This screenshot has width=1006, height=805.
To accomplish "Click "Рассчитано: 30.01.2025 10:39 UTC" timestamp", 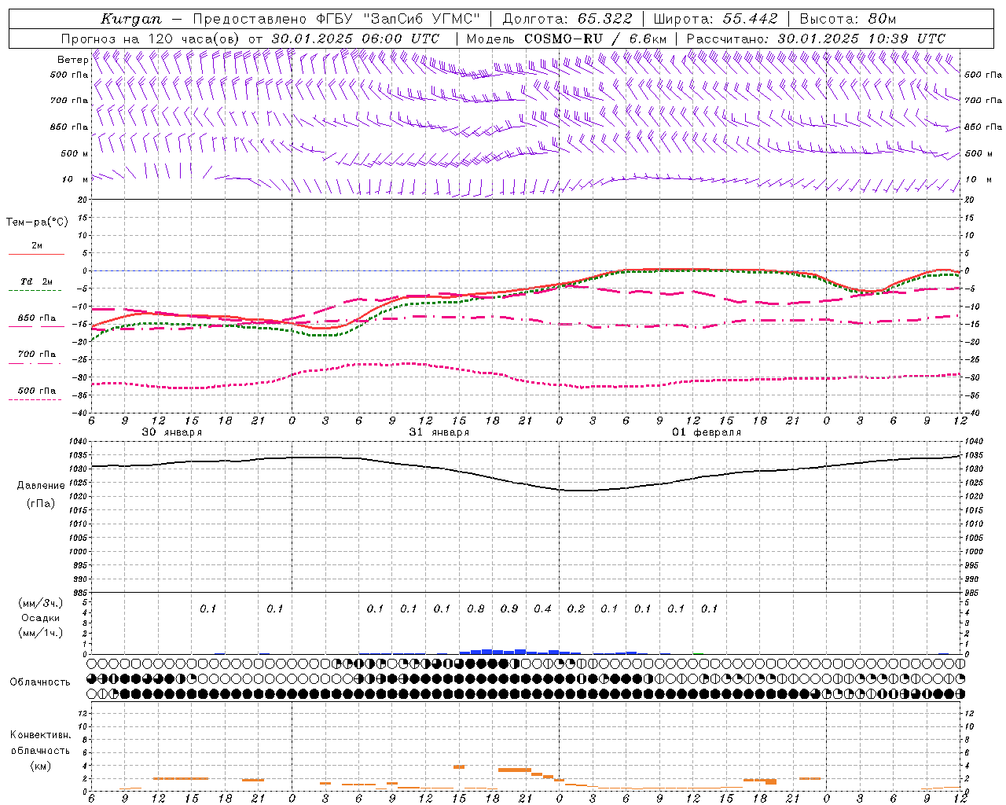I will click(816, 39).
